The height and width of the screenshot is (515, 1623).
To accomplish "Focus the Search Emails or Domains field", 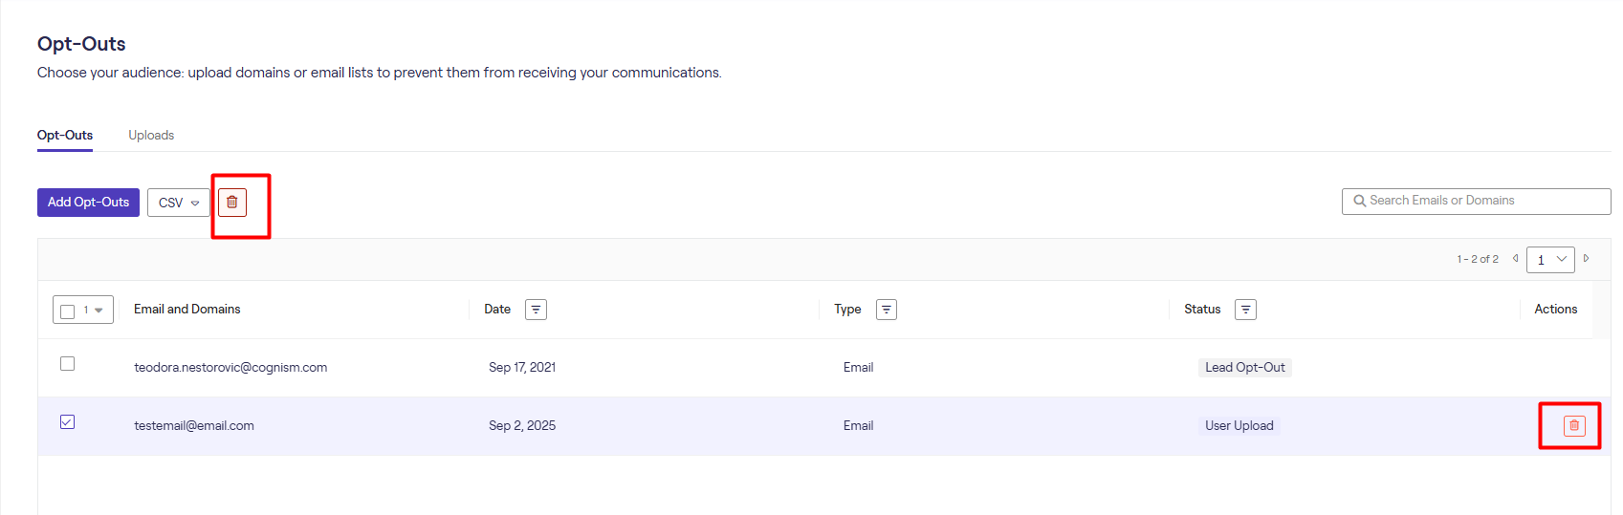I will [x=1482, y=202].
